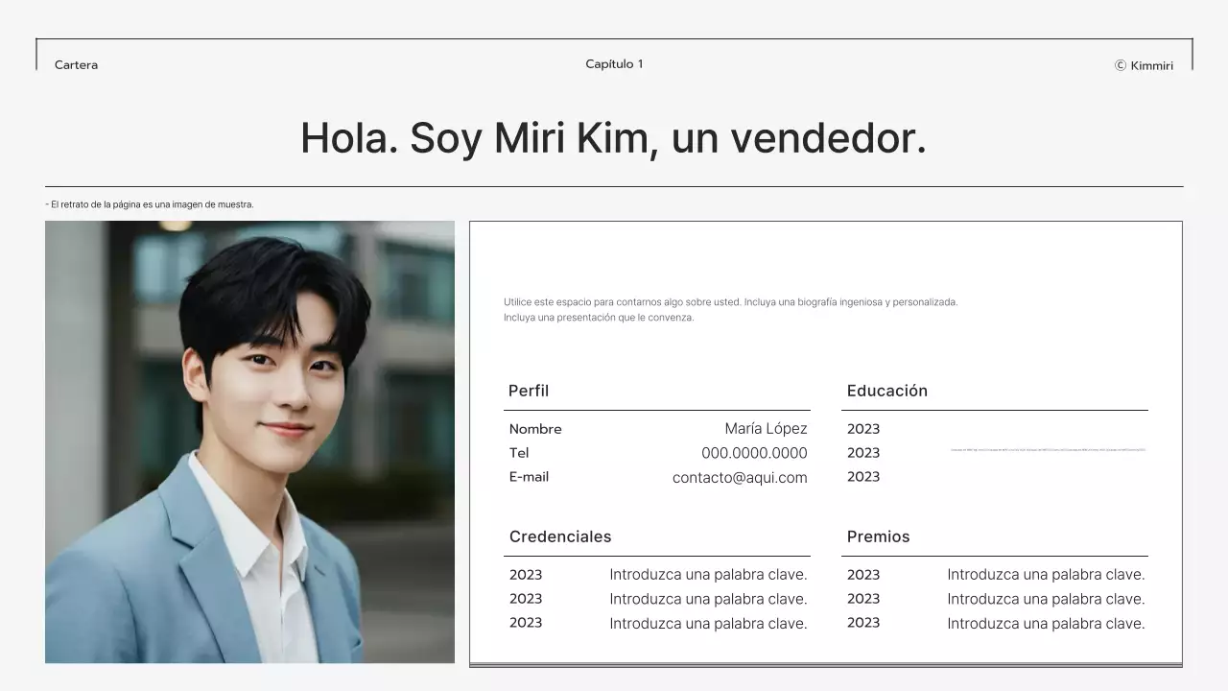Select the portrait photo of Miri Kim
Viewport: 1228px width, 691px height.
(x=249, y=441)
